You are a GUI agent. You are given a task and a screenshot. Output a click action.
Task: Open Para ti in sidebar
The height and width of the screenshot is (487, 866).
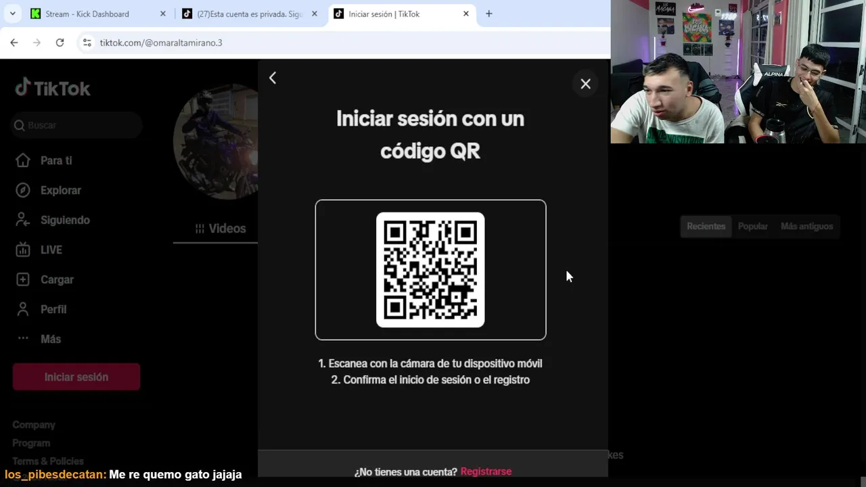point(56,160)
